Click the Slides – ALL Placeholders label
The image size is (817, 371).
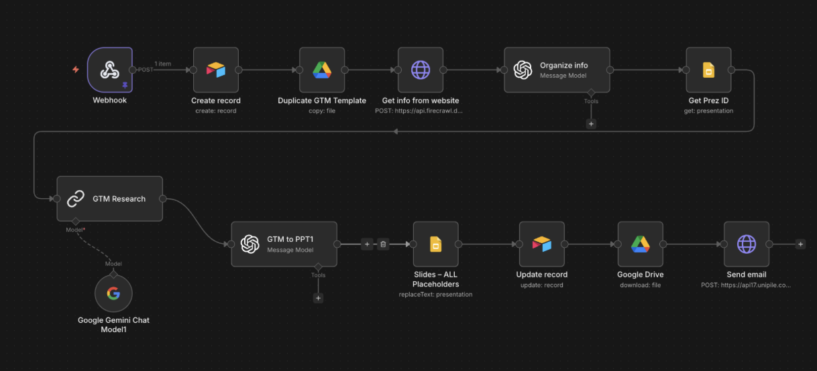pyautogui.click(x=435, y=279)
